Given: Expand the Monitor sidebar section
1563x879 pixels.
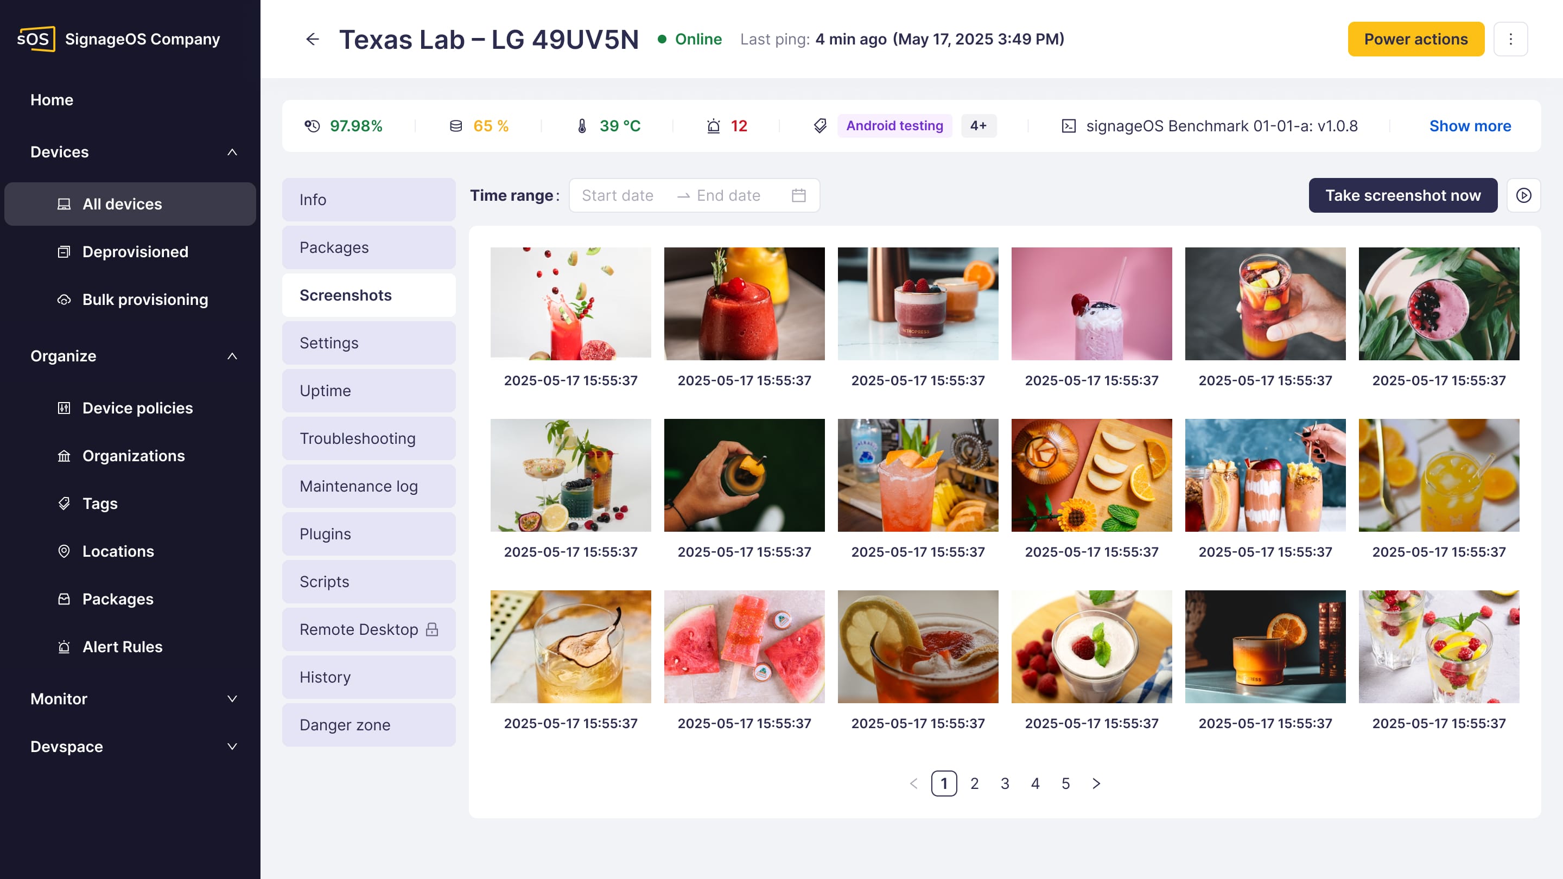Looking at the screenshot, I should pos(232,699).
